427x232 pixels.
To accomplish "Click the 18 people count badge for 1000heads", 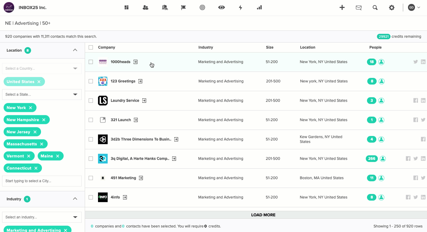I will pyautogui.click(x=372, y=62).
